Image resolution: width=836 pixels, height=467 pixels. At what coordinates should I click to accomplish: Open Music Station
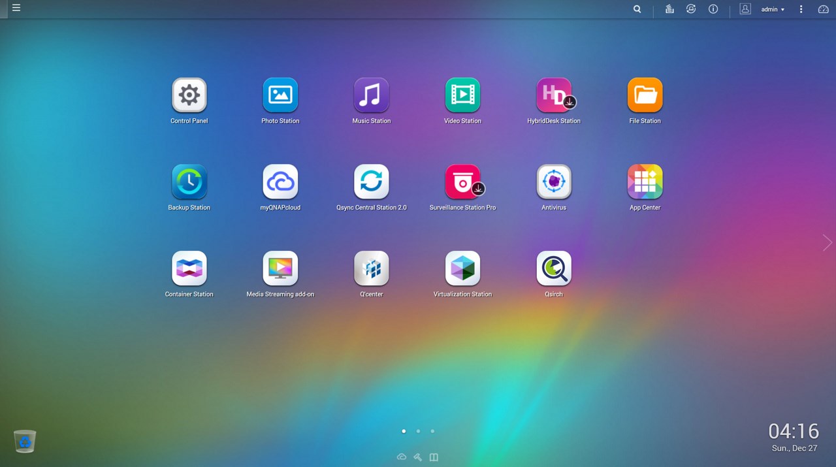[x=372, y=95]
